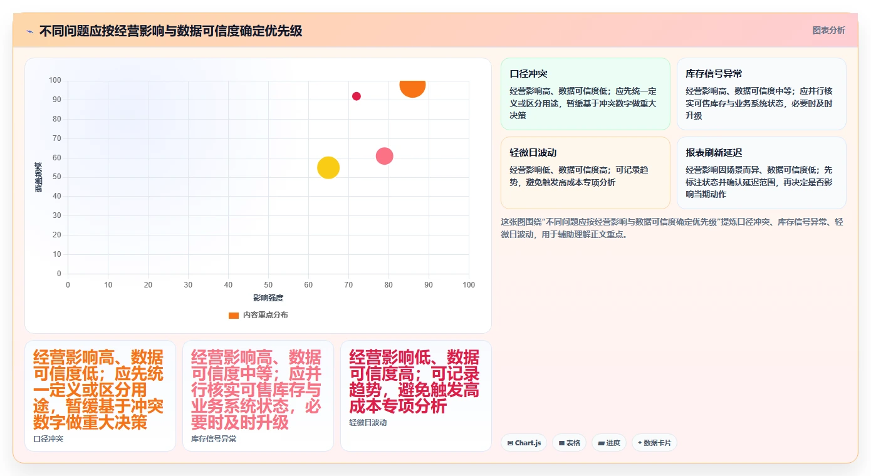Click the large crimson headline text
Screen dimensions: 871x476
(x=414, y=381)
